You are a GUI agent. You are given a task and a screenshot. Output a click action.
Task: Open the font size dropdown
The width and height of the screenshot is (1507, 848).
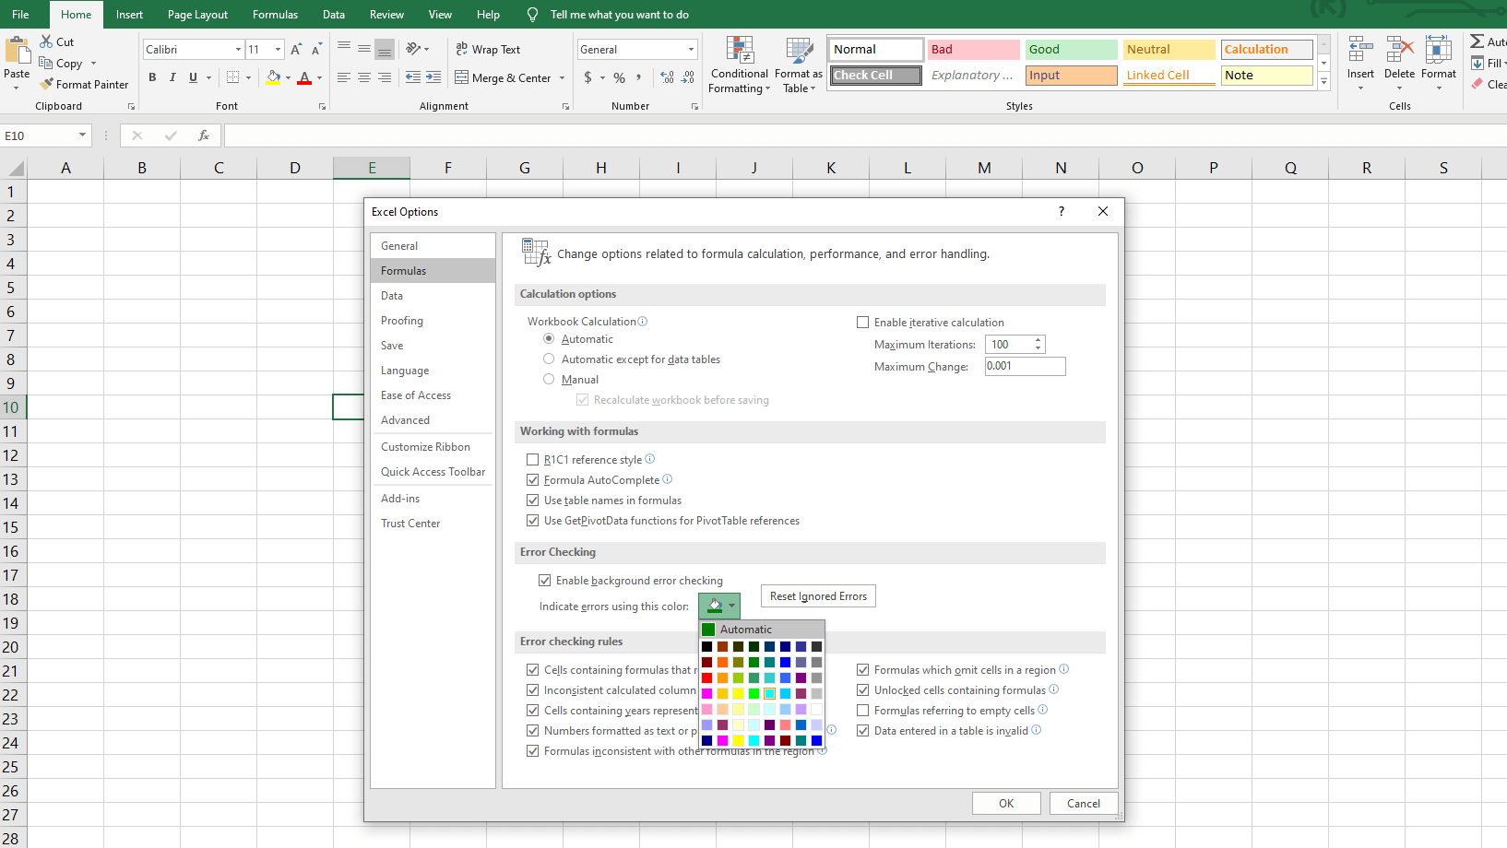(x=277, y=49)
